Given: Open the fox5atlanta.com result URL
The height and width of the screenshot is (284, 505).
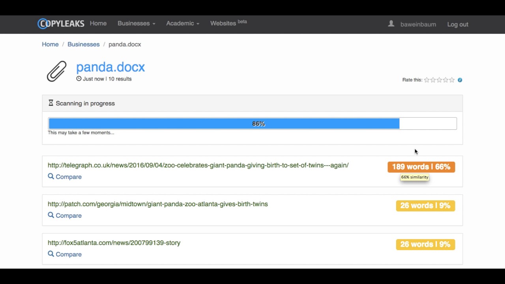Looking at the screenshot, I should pyautogui.click(x=114, y=243).
